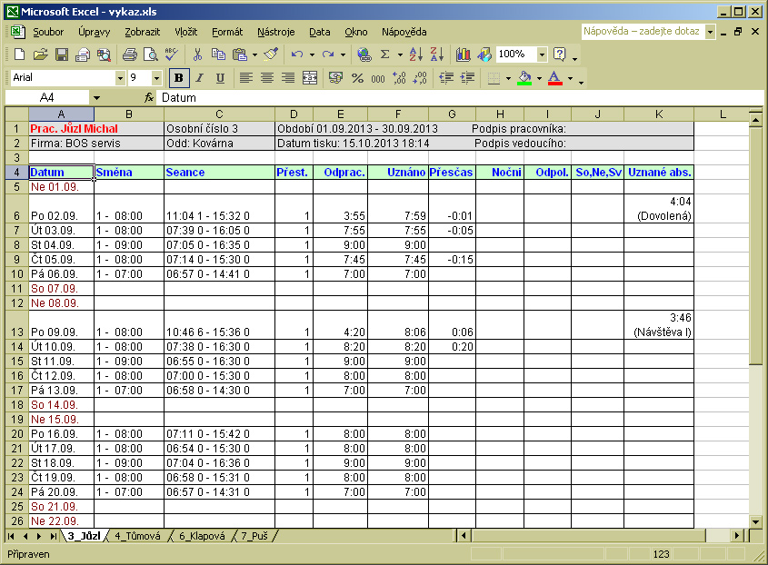Open the Formát menu
This screenshot has width=768, height=565.
coord(227,33)
